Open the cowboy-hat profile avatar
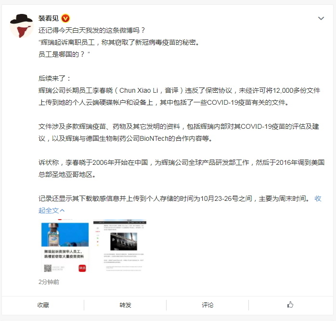The width and height of the screenshot is (336, 321). tap(22, 26)
